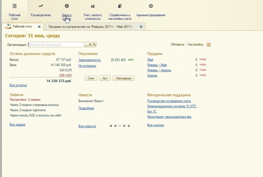Click into the Организация input field
Image resolution: width=263 pixels, height=177 pixels.
(56, 45)
